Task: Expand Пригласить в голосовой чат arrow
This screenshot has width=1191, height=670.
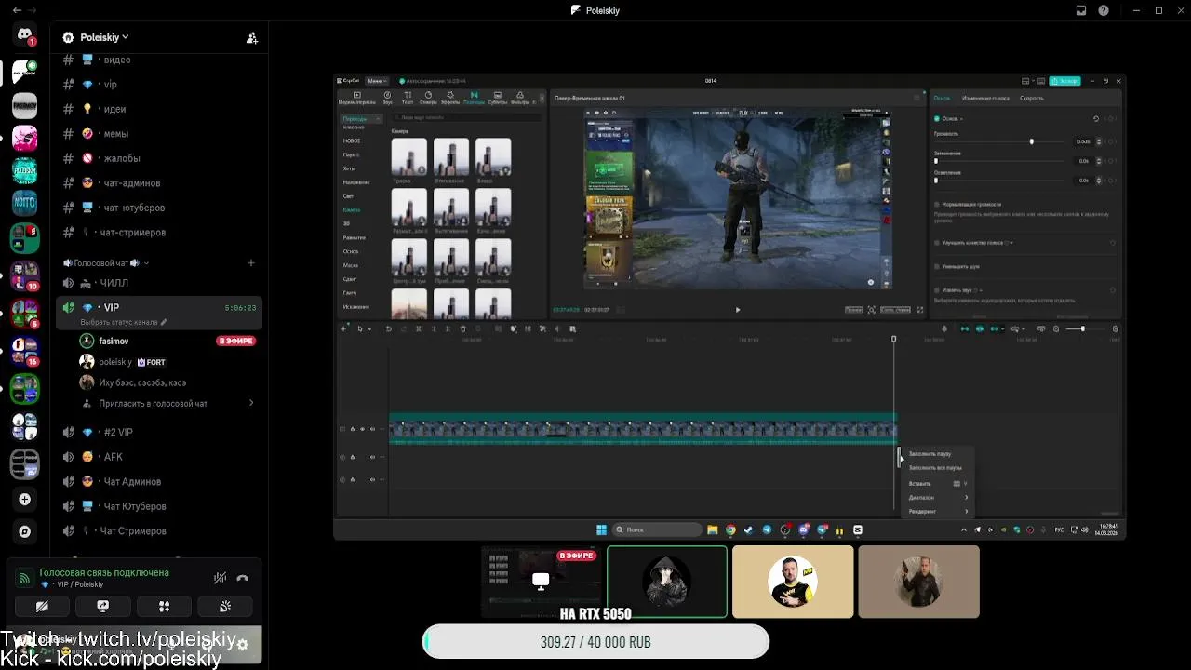Action: pyautogui.click(x=251, y=403)
